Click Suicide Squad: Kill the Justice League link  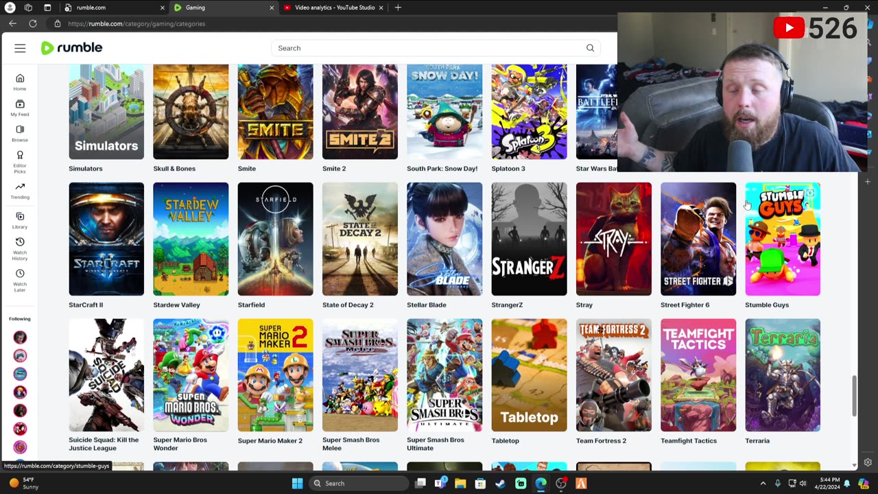click(x=104, y=444)
